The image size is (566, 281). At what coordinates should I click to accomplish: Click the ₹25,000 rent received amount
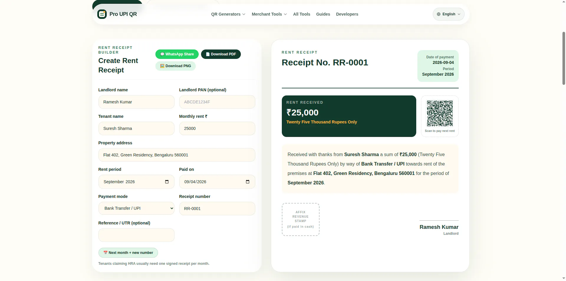tap(302, 113)
